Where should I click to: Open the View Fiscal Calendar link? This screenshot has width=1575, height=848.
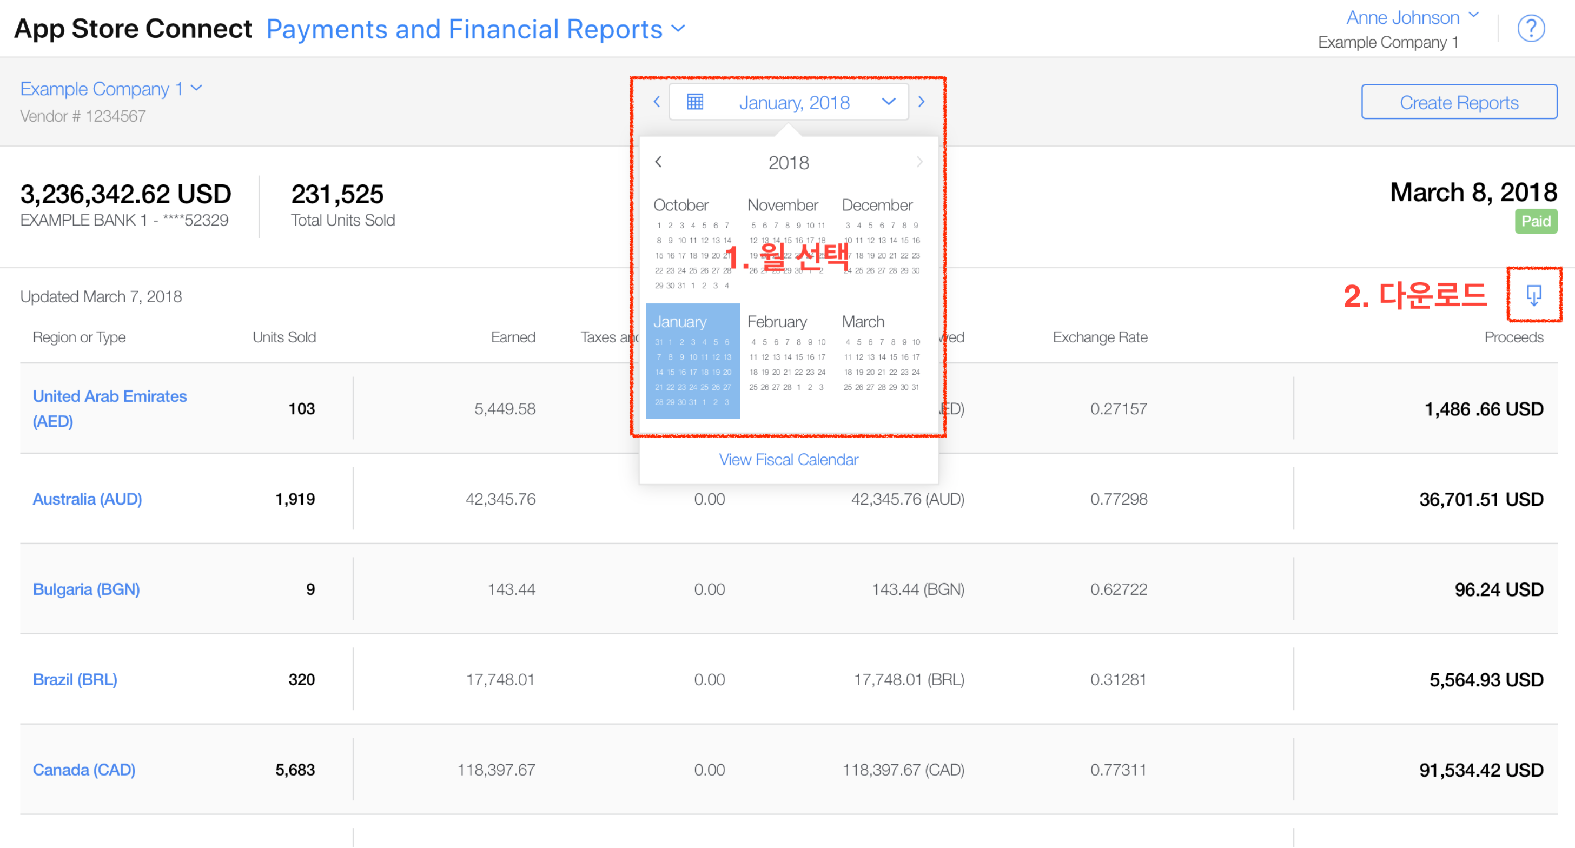click(x=788, y=459)
